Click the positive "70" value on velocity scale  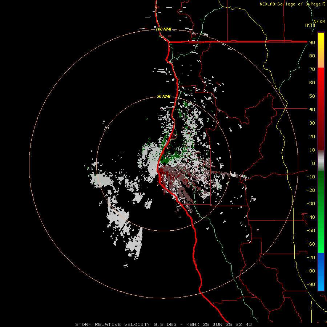[312, 69]
